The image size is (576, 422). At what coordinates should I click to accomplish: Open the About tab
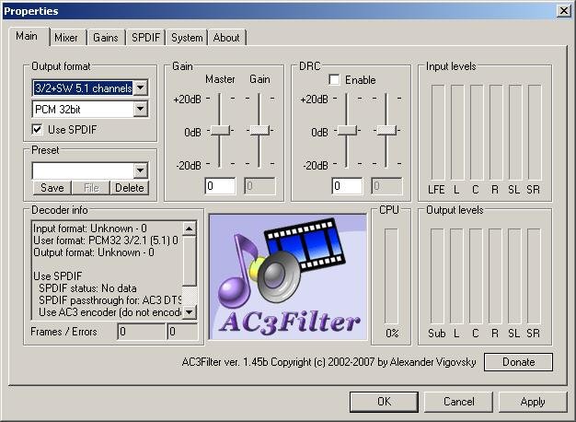click(x=226, y=38)
